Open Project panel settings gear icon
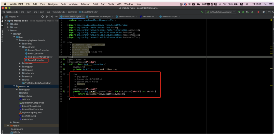 52,17
